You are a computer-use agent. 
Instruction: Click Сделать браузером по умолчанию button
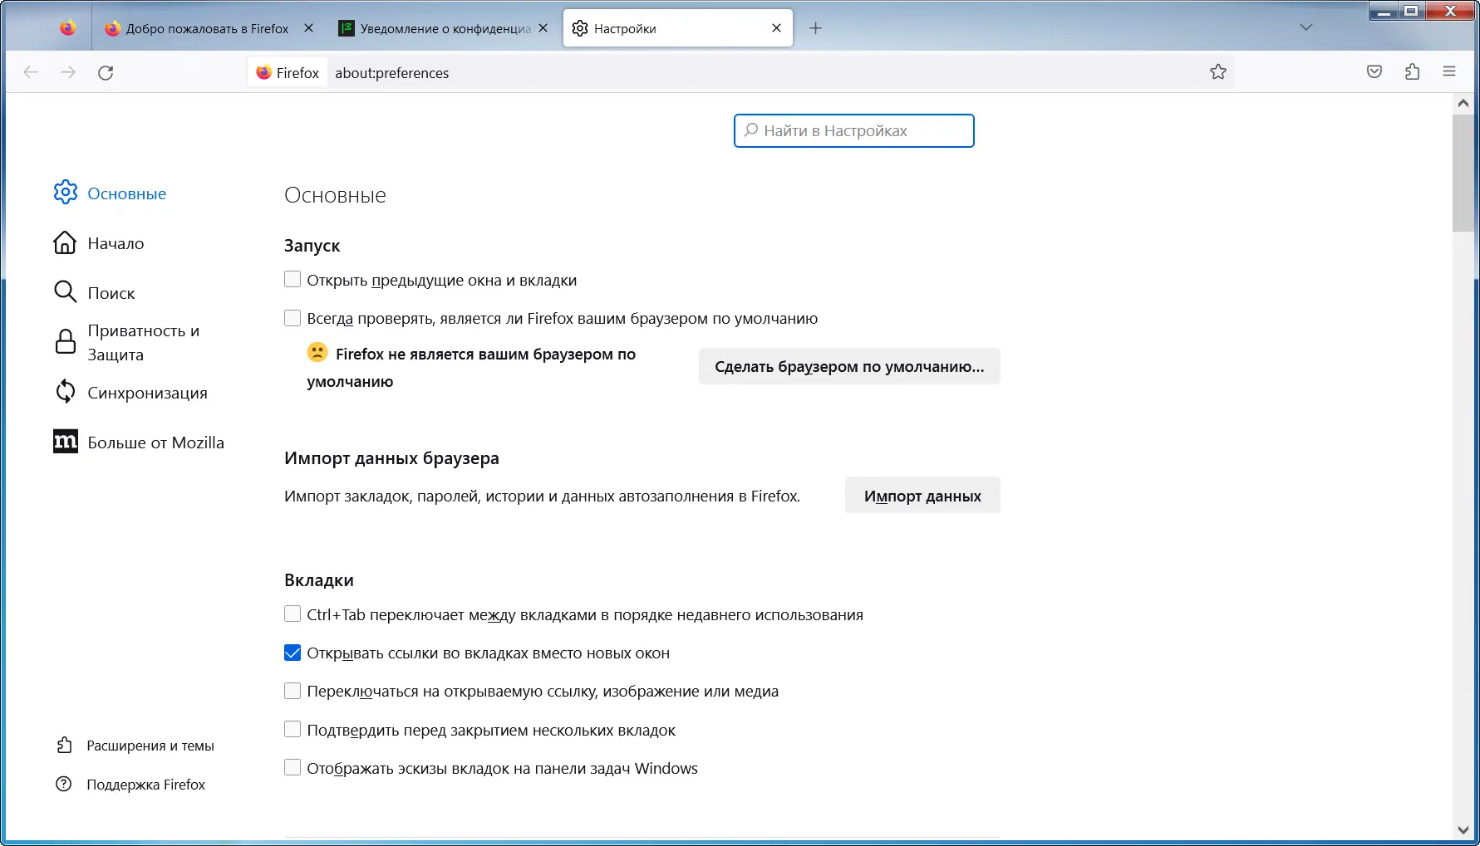point(849,366)
